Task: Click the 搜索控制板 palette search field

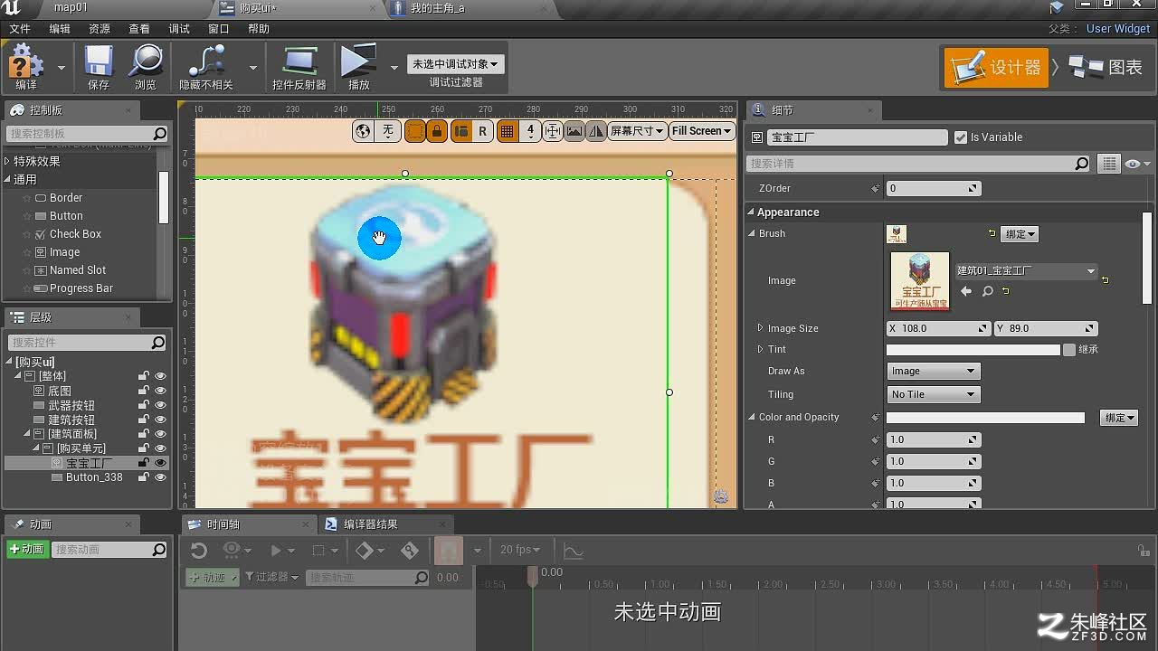Action: coord(88,134)
